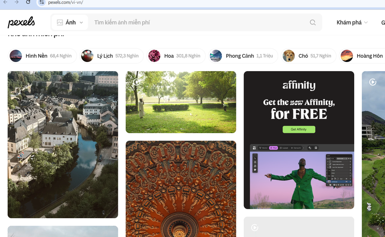The width and height of the screenshot is (385, 237).
Task: Open the resort garden aerial video
Action: coord(373,154)
